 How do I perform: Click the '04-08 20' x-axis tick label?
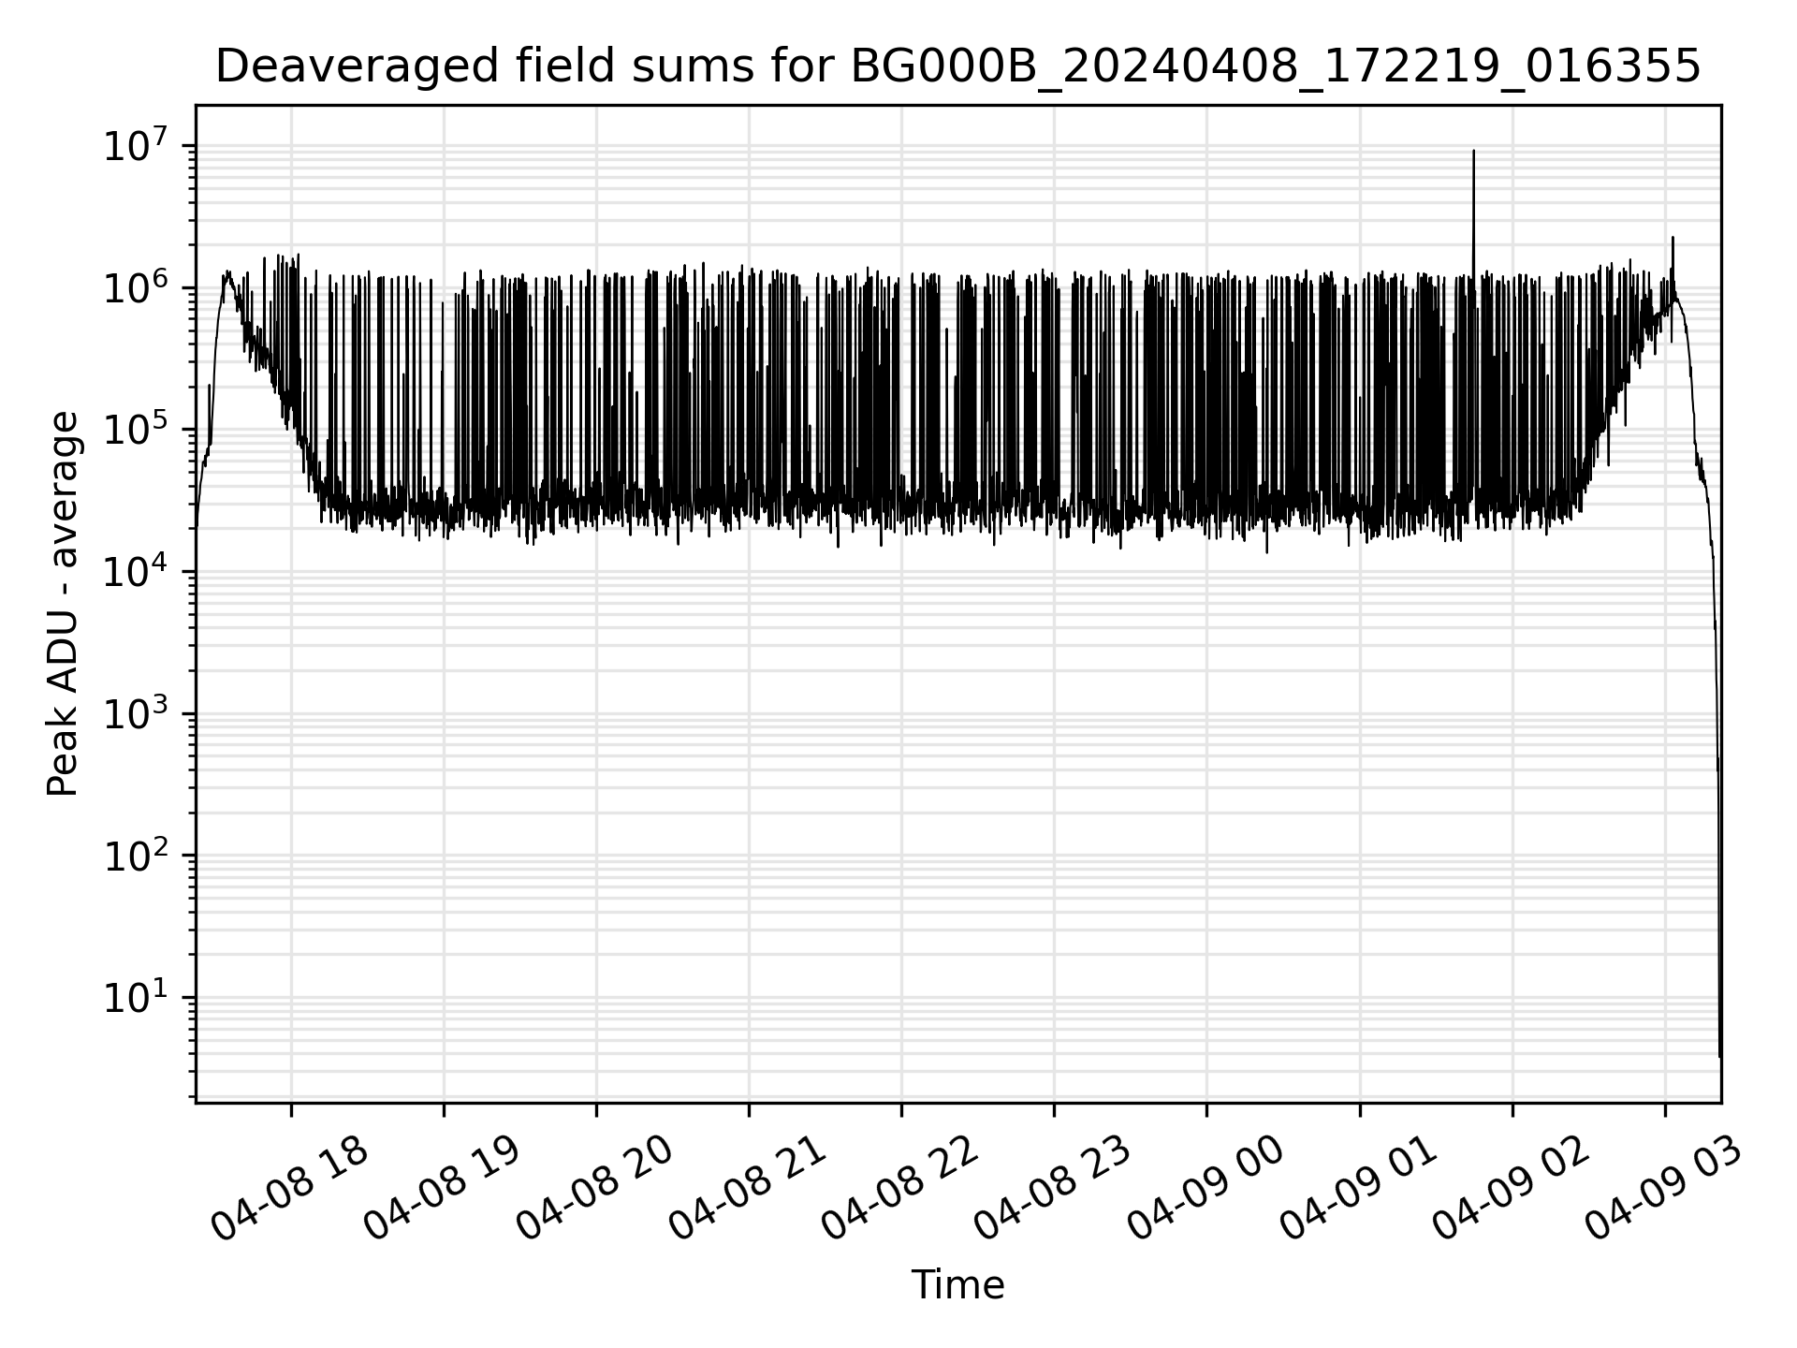pyautogui.click(x=595, y=1189)
